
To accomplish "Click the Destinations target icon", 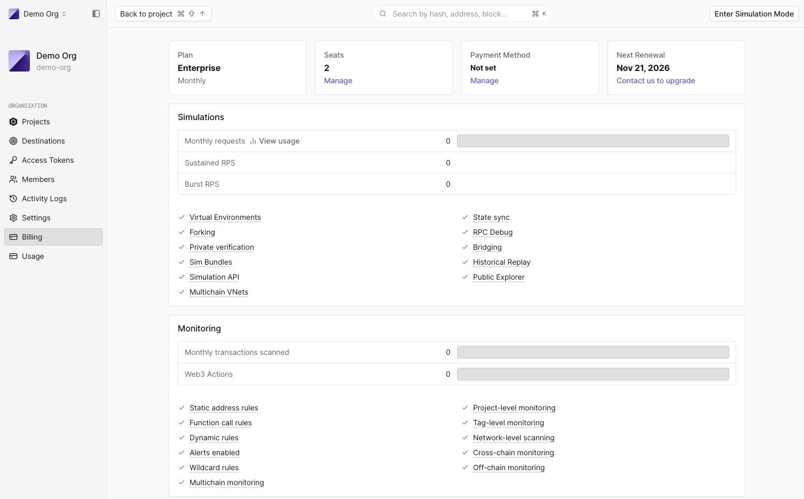I will pos(13,141).
